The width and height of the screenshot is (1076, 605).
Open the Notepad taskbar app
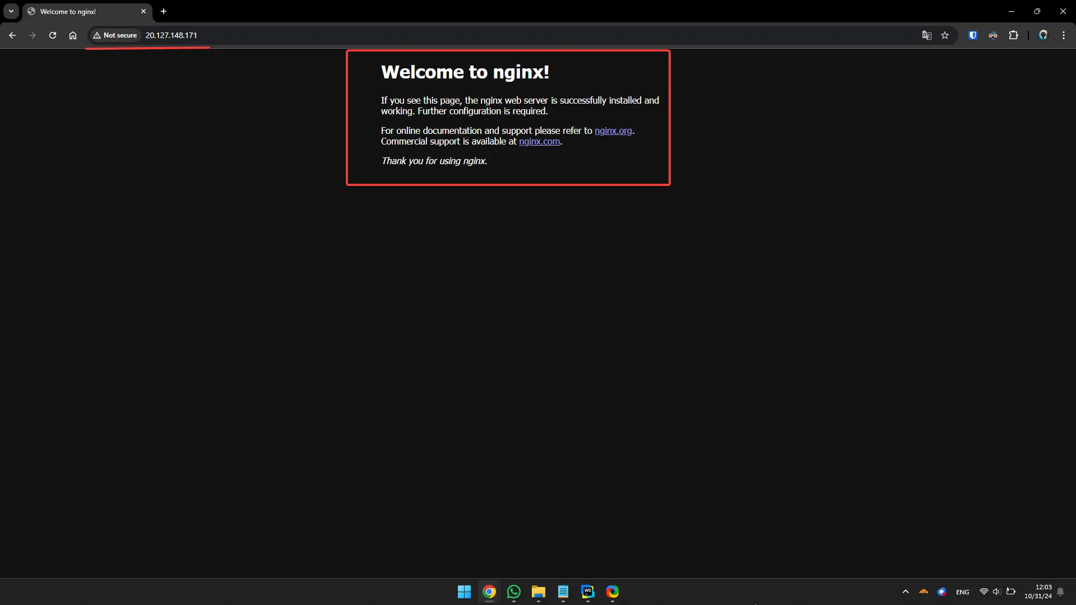point(563,592)
